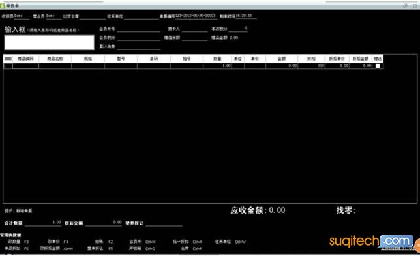The height and width of the screenshot is (256, 420).
Task: Click the 折后金额 total field at the bottom
Action: pos(104,223)
